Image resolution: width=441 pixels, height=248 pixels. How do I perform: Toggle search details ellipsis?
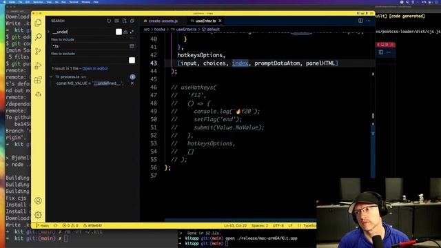click(x=132, y=38)
